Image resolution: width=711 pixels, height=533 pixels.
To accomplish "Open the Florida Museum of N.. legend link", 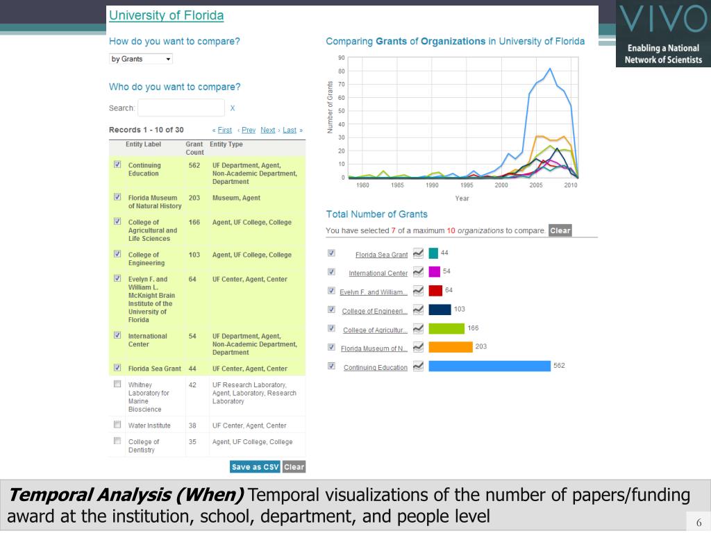I will [x=374, y=348].
